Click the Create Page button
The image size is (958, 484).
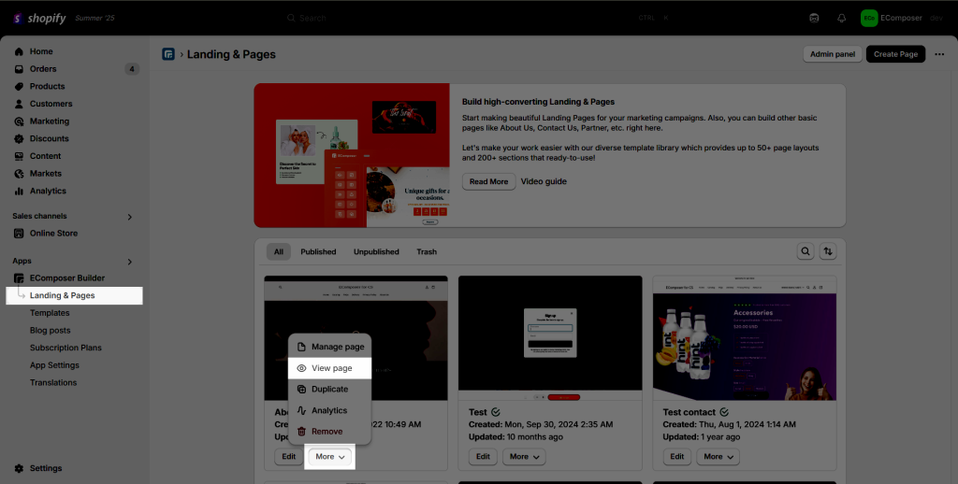[895, 54]
